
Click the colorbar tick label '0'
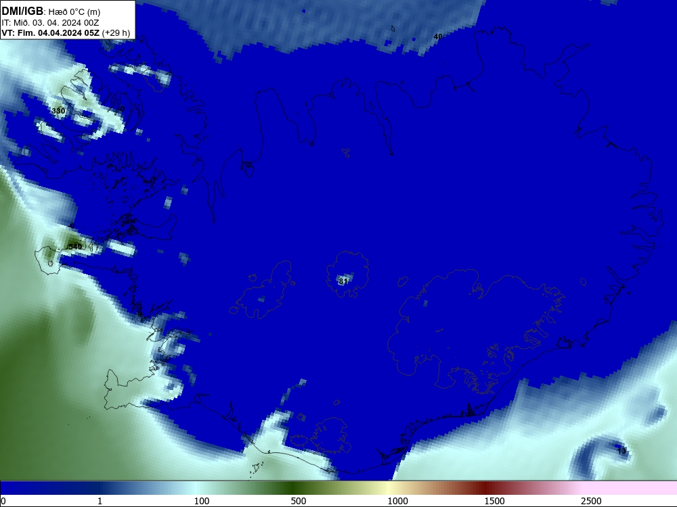point(3,501)
